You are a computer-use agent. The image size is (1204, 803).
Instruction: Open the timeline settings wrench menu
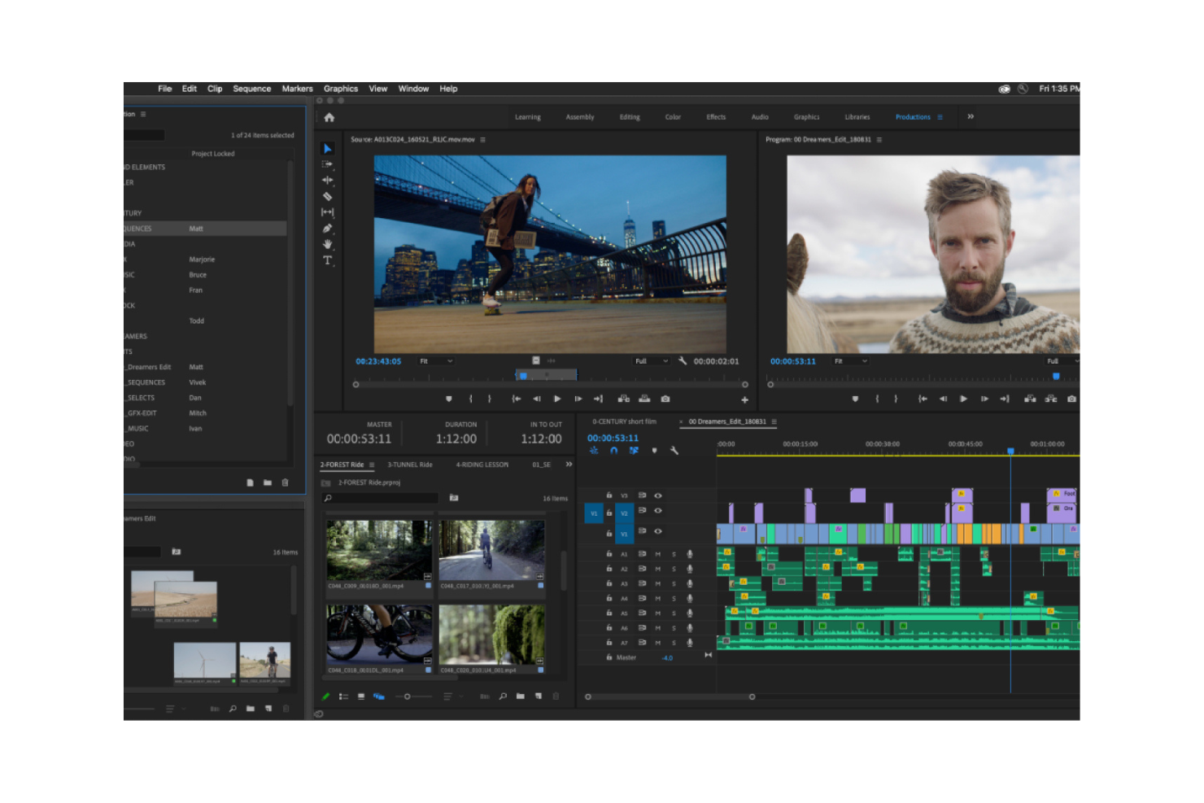674,452
